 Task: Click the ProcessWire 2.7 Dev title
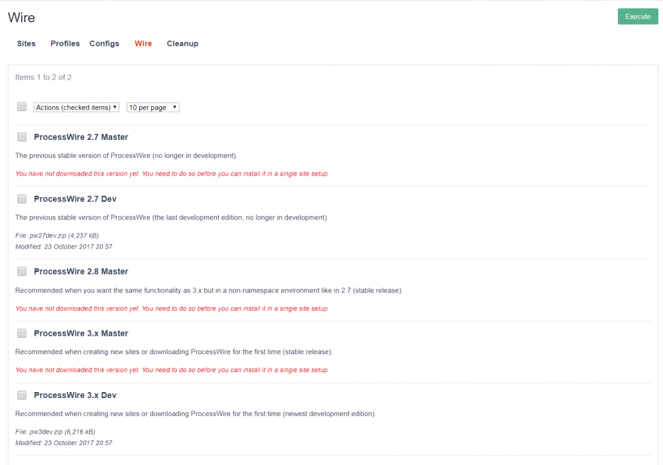pos(76,199)
